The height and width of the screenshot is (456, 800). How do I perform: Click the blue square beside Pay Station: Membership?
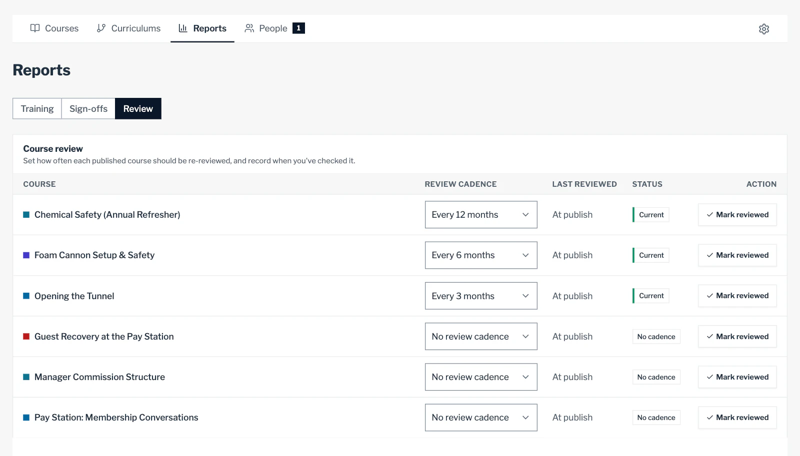(x=26, y=418)
